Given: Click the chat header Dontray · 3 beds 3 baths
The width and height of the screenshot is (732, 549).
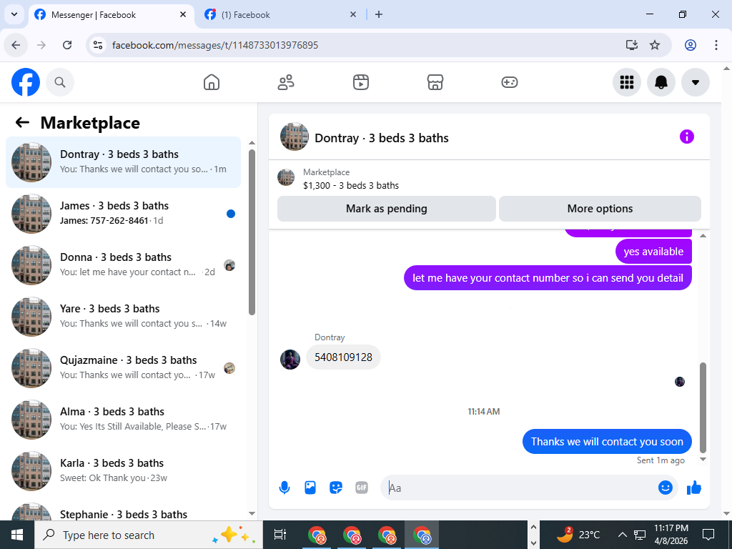Looking at the screenshot, I should [382, 138].
